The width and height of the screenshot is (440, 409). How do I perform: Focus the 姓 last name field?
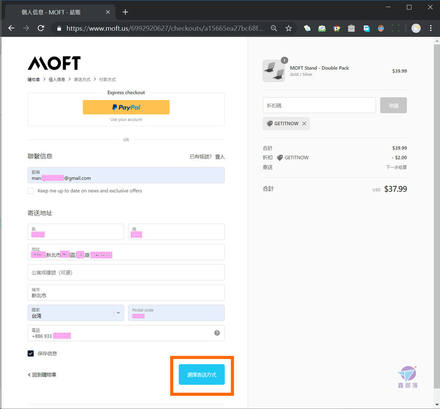coord(176,232)
